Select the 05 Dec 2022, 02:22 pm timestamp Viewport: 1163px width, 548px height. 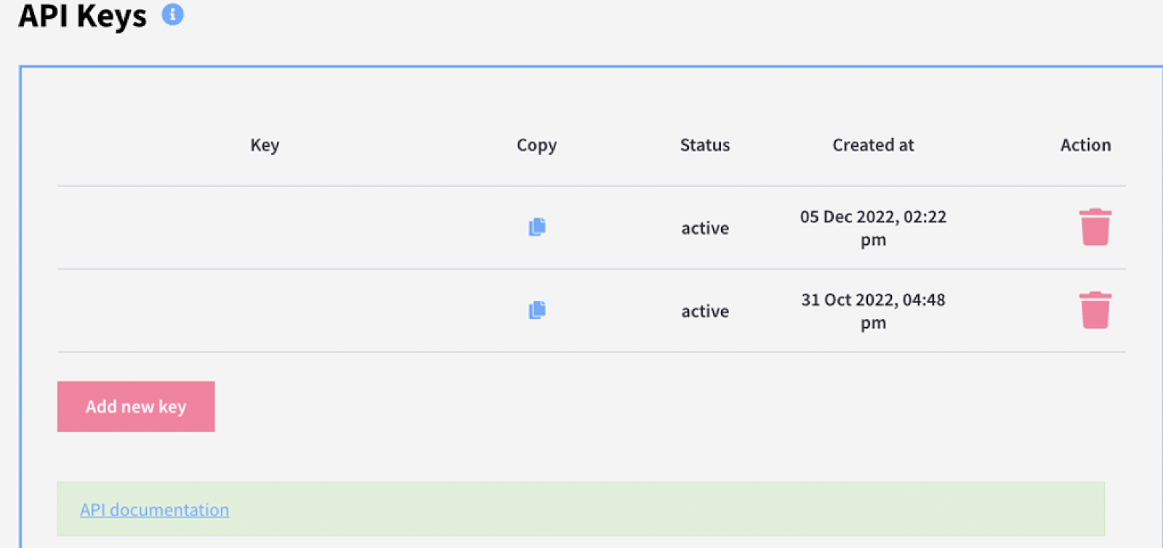coord(873,227)
